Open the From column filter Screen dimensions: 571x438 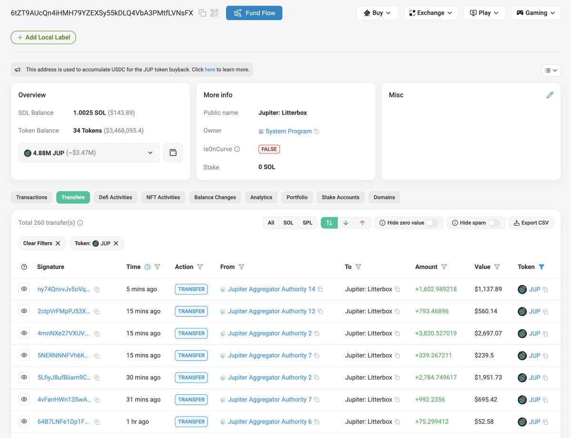[241, 267]
